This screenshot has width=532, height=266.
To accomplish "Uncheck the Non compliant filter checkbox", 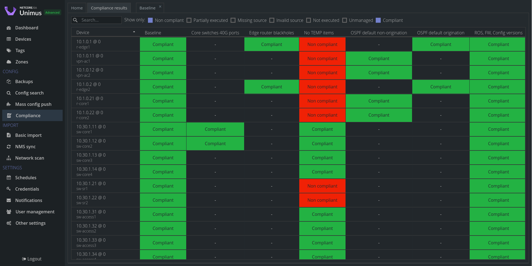I will 150,20.
